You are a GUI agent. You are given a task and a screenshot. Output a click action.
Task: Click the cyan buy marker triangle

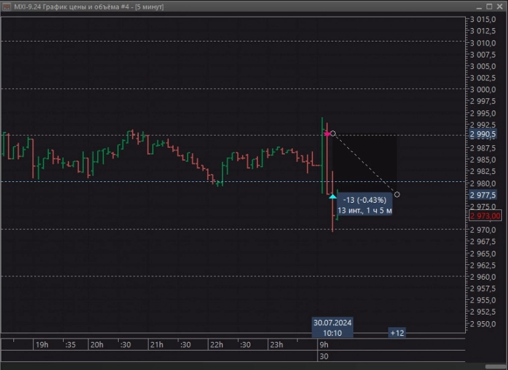point(332,196)
